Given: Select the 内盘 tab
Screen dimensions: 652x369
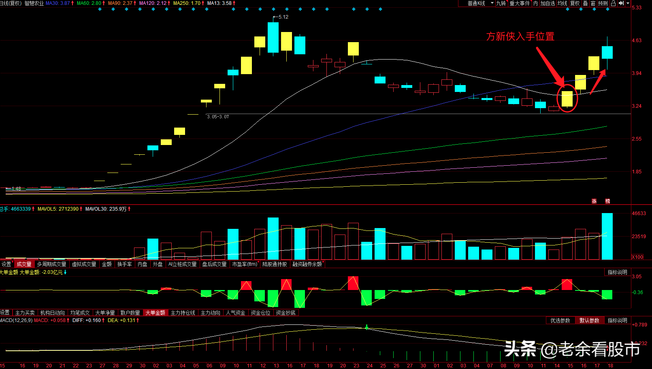Looking at the screenshot, I should [143, 264].
